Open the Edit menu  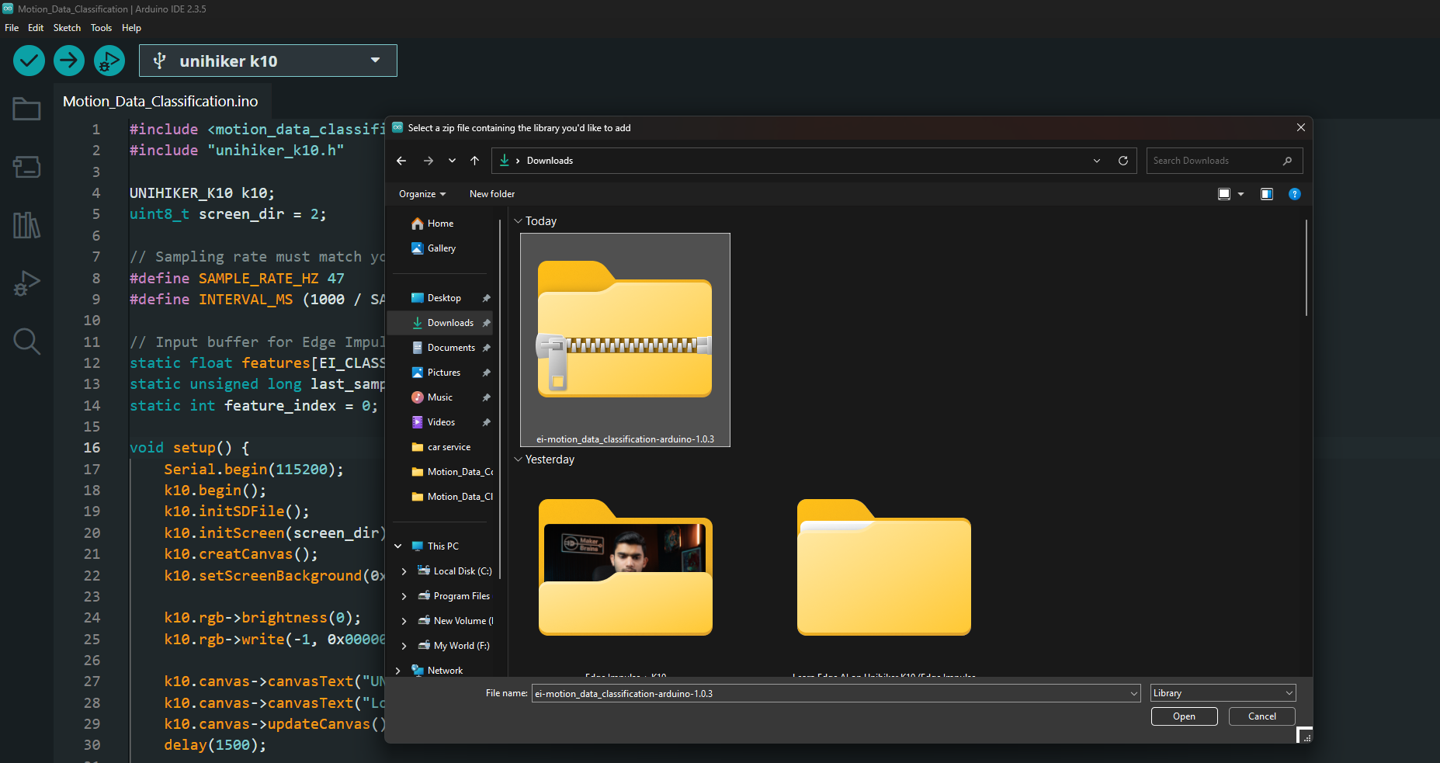click(x=36, y=28)
